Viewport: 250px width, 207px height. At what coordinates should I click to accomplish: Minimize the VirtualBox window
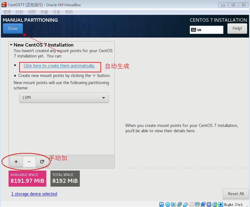coord(223,5)
